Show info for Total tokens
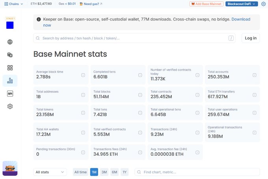Image resolution: width=268 pixels, height=179 pixels. click(83, 113)
